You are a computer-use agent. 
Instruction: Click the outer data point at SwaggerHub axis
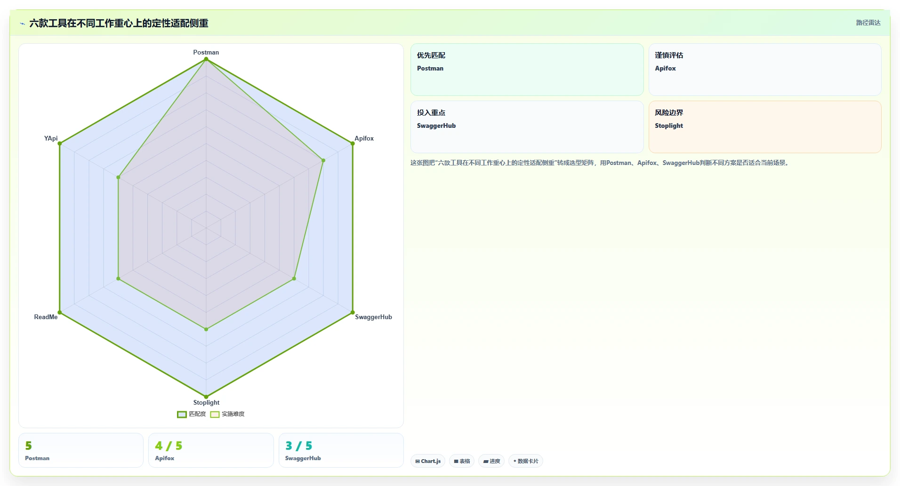[353, 313]
